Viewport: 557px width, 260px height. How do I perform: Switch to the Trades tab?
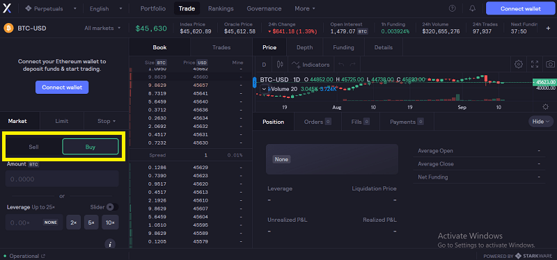tap(221, 47)
